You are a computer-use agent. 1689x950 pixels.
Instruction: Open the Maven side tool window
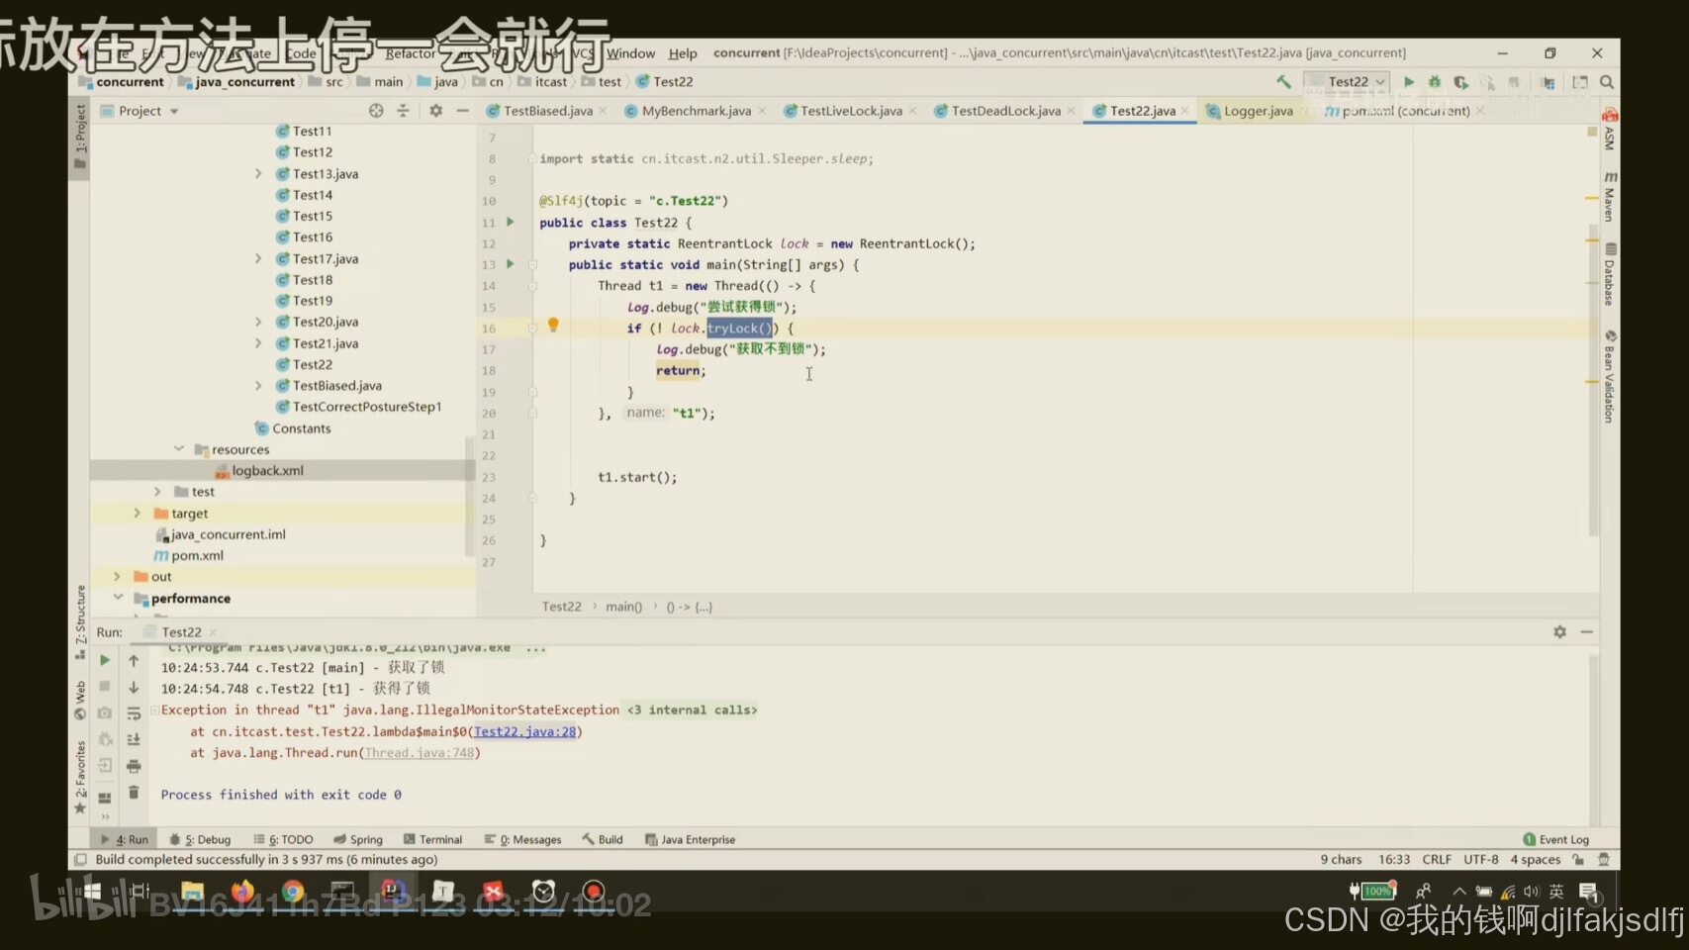[x=1610, y=197]
